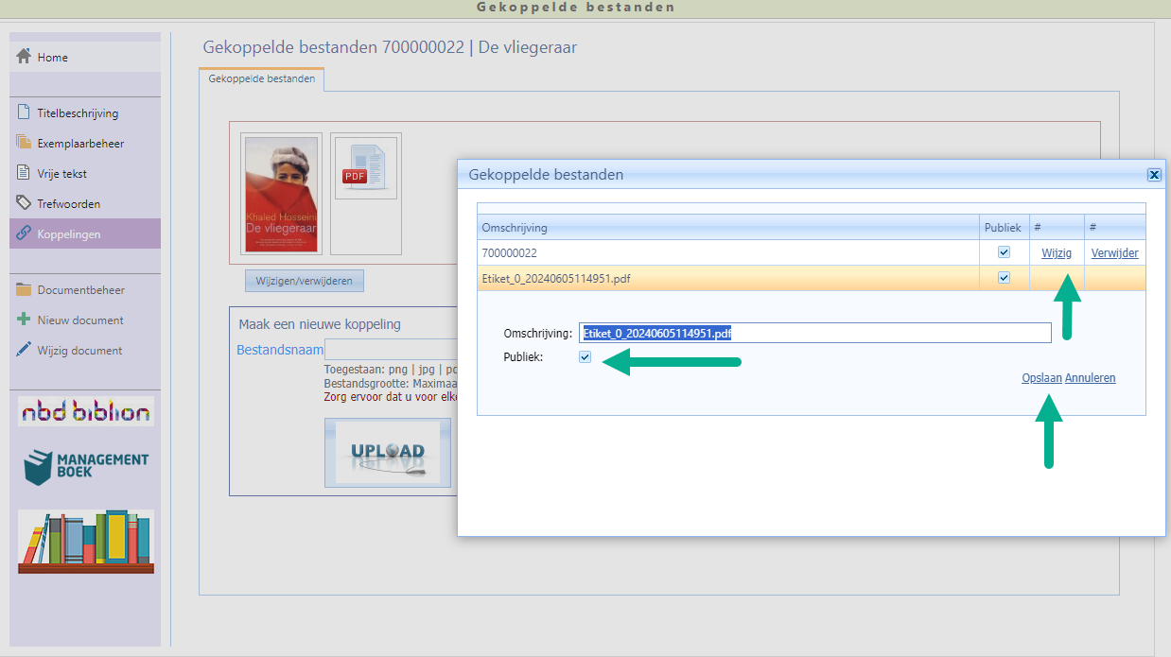Select the Gekoppelde bestanden tab
The height and width of the screenshot is (657, 1171).
(261, 79)
